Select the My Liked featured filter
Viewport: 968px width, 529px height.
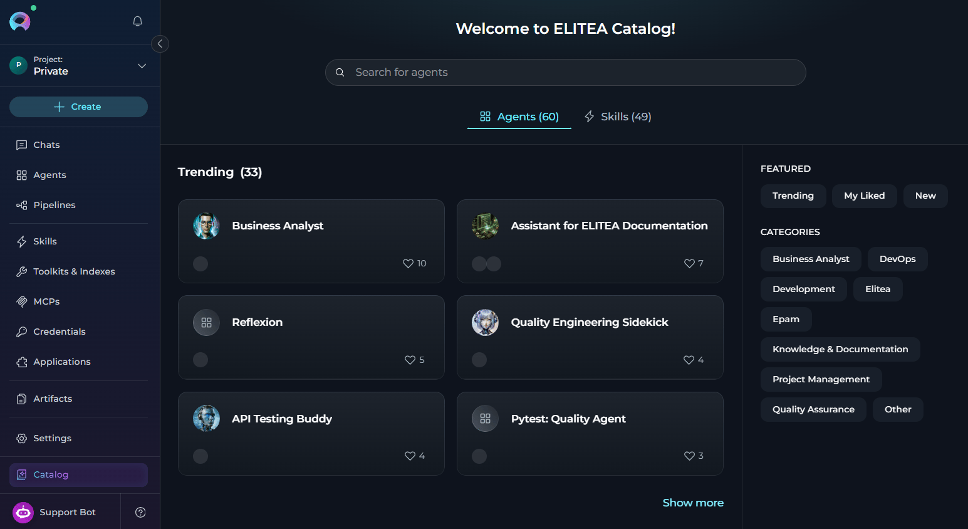[x=864, y=196]
